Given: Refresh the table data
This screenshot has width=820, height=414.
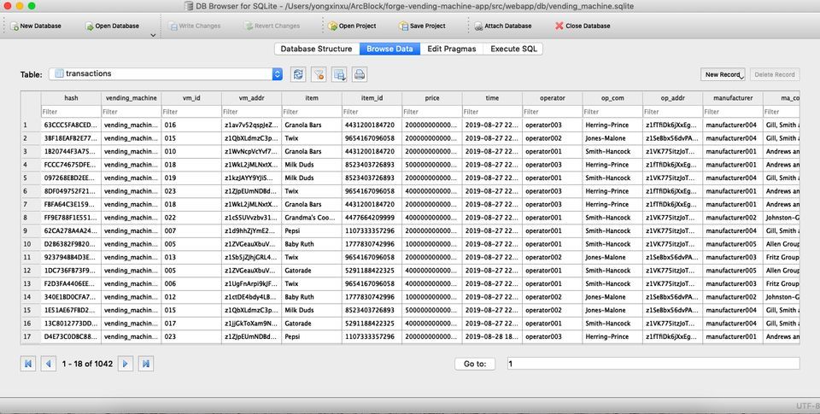Looking at the screenshot, I should click(298, 74).
